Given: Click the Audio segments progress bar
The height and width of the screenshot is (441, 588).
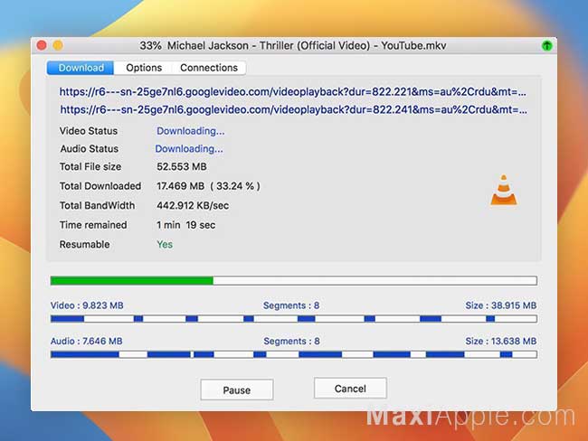Looking at the screenshot, I should click(x=294, y=354).
